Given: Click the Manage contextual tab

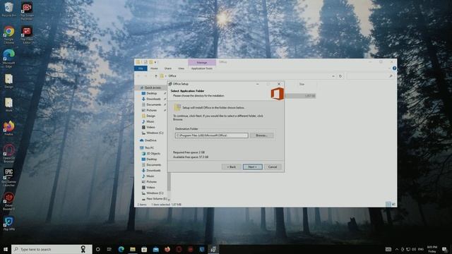Looking at the screenshot, I should tap(202, 62).
